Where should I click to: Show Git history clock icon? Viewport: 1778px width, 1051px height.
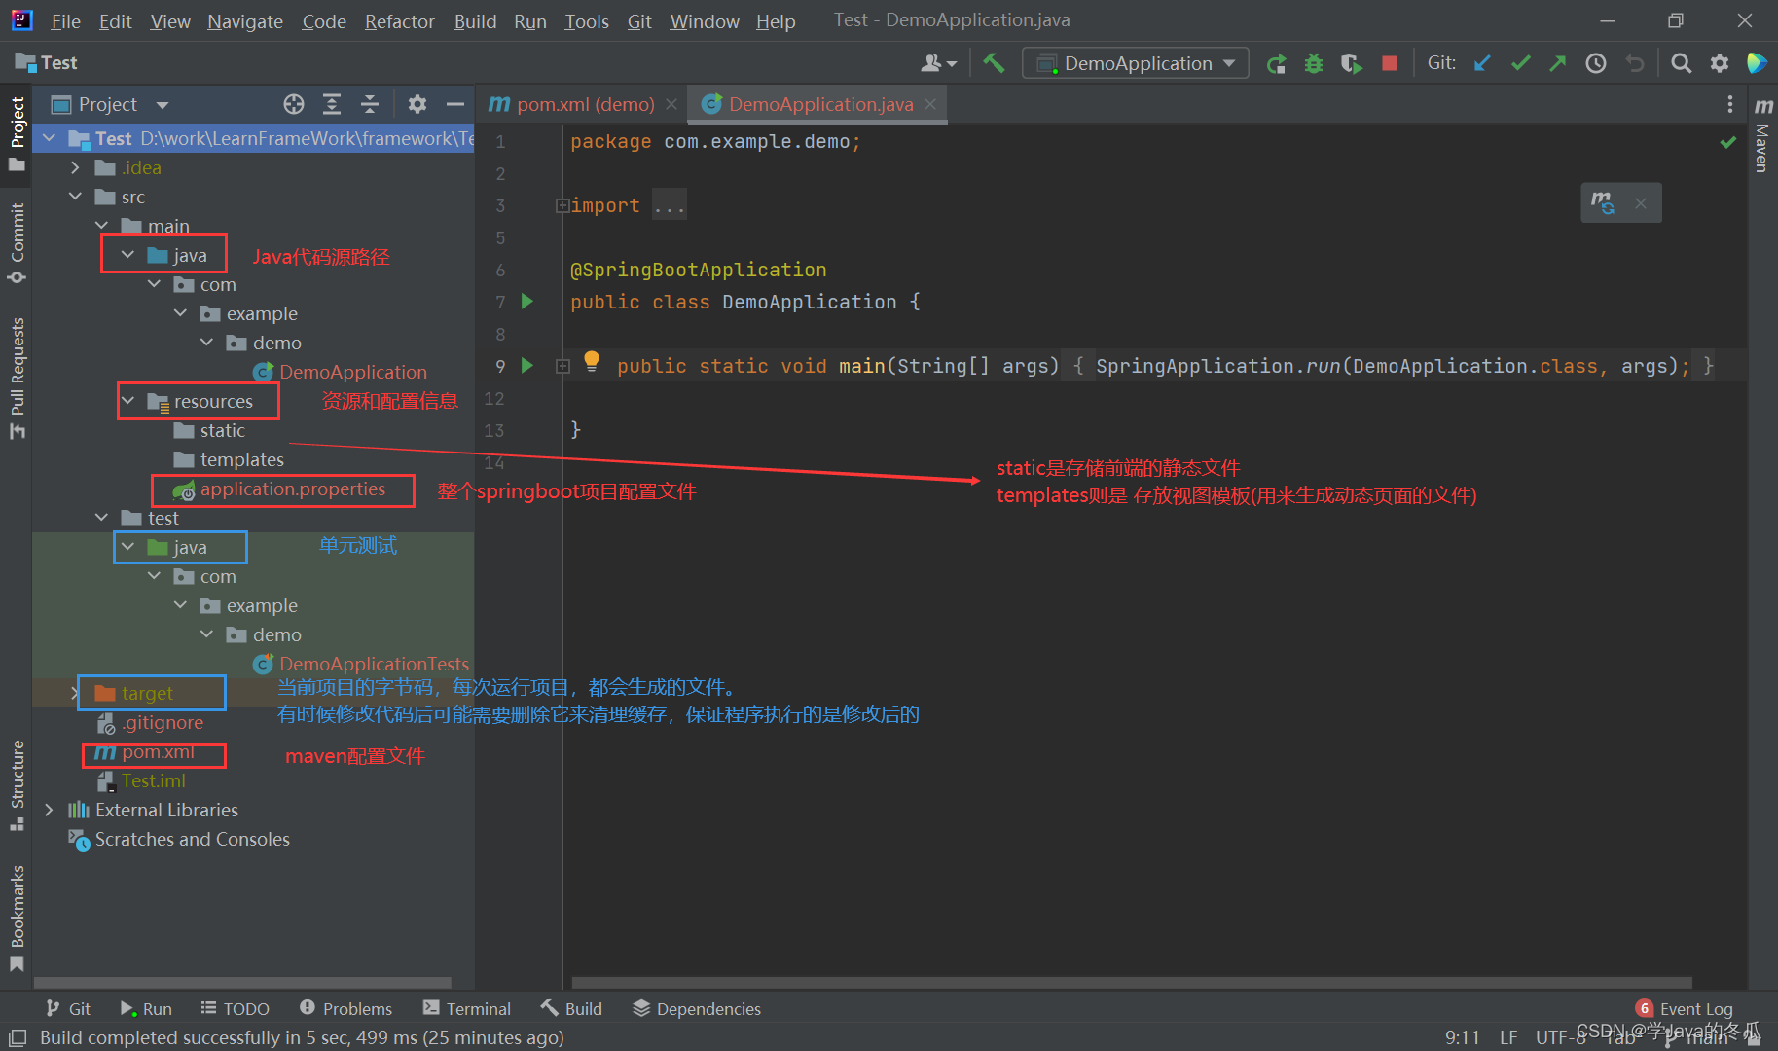1596,63
